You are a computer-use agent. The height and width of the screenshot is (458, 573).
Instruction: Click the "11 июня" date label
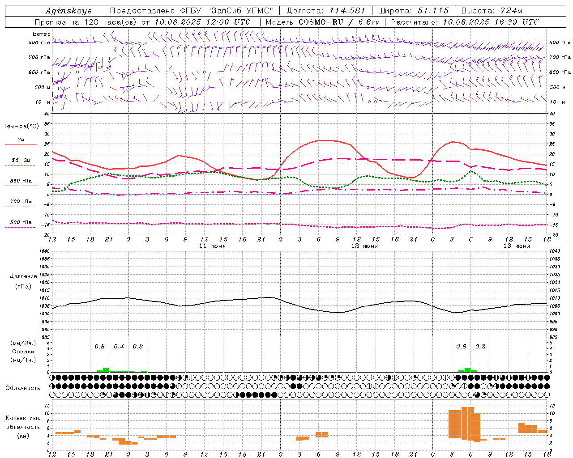(x=212, y=246)
